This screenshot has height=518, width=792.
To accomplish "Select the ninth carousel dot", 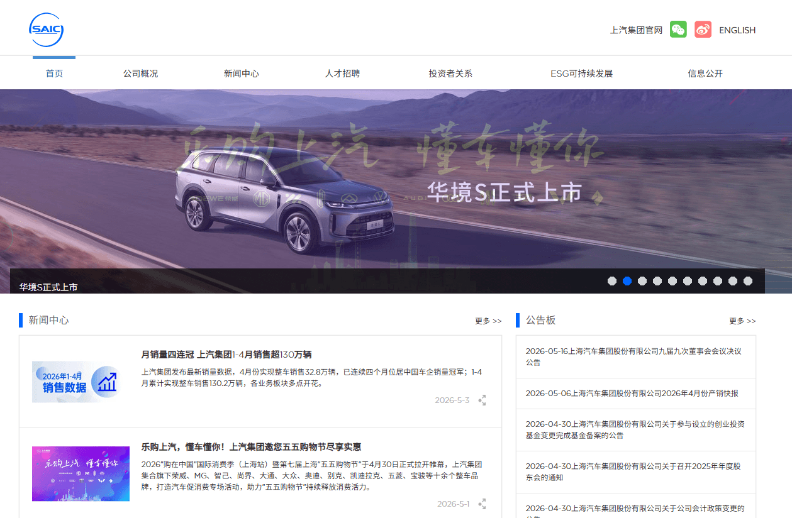I will click(x=733, y=281).
